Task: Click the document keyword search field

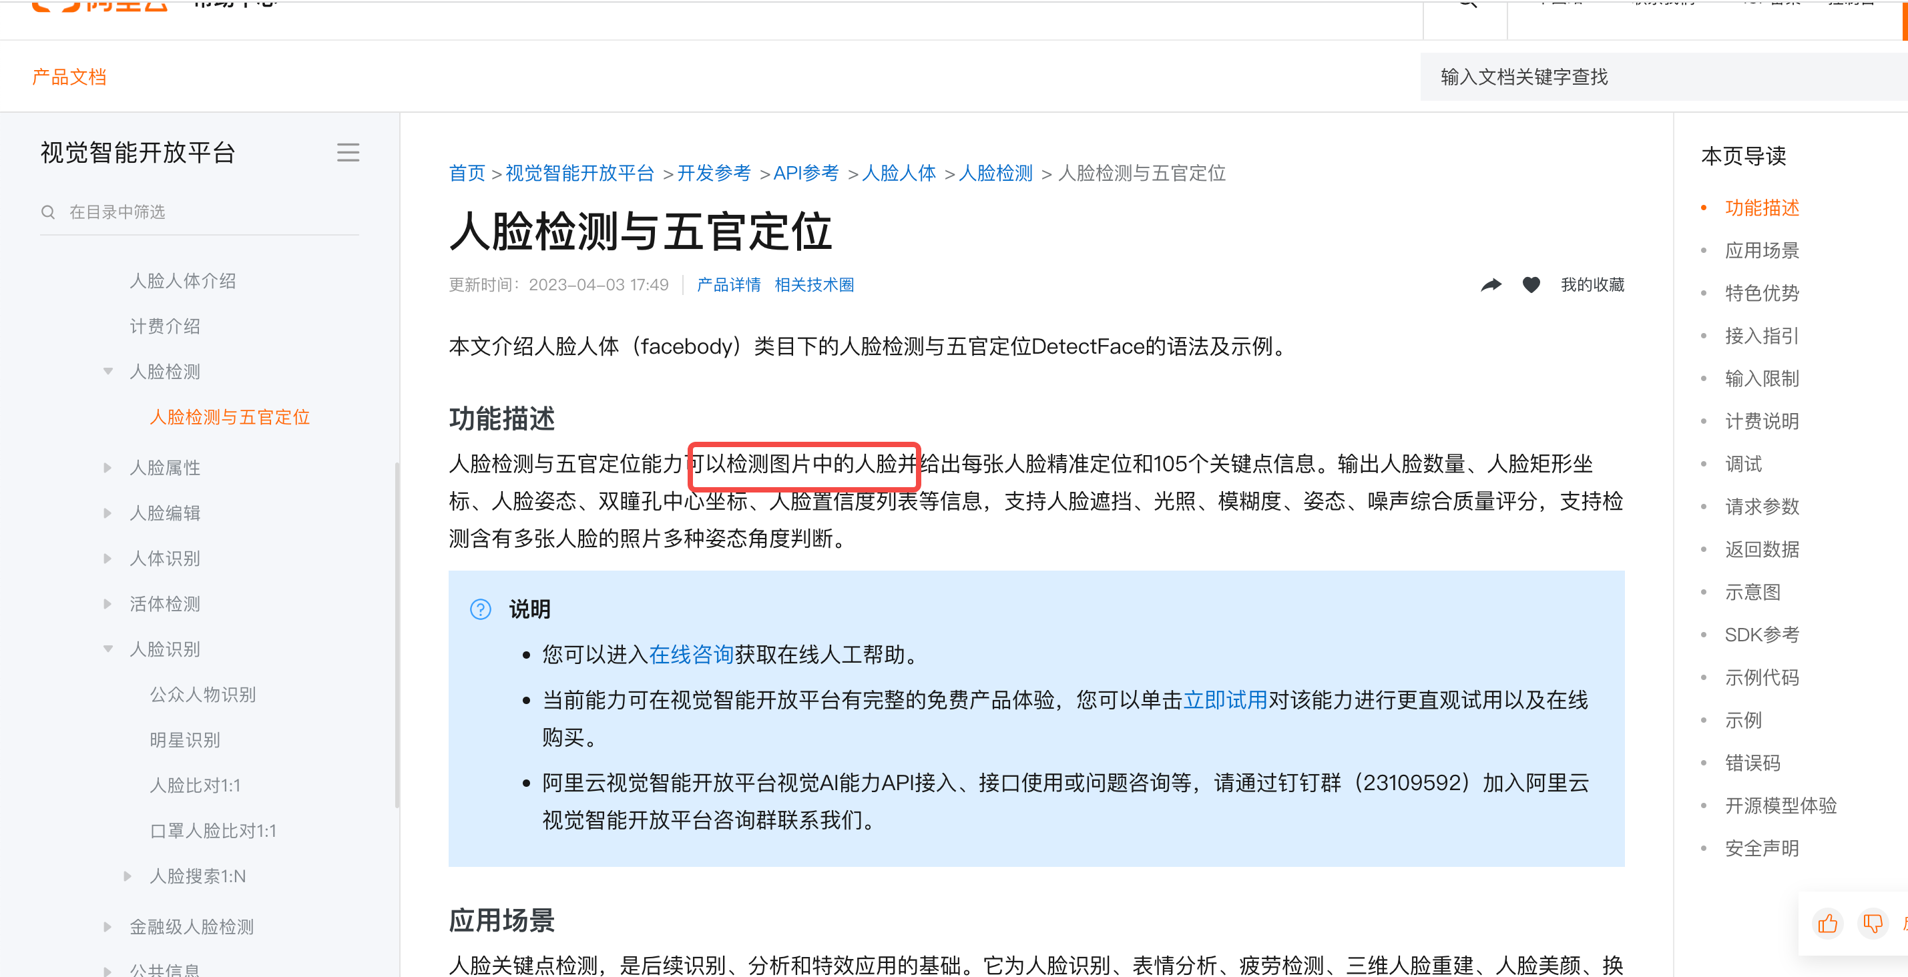Action: [1659, 77]
